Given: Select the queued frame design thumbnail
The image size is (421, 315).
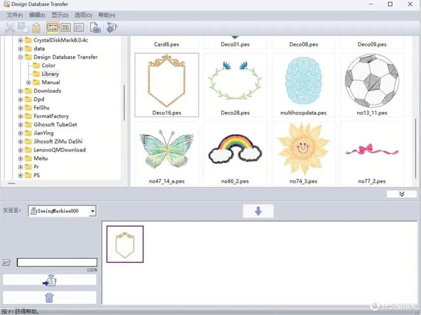Looking at the screenshot, I should click(125, 244).
